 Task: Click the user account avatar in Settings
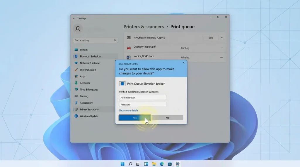[x=78, y=29]
